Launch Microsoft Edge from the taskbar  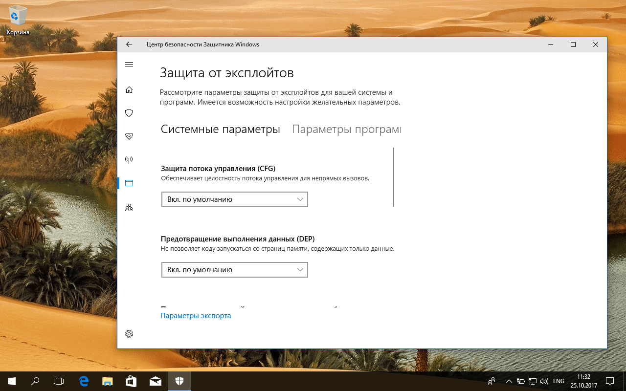point(84,381)
